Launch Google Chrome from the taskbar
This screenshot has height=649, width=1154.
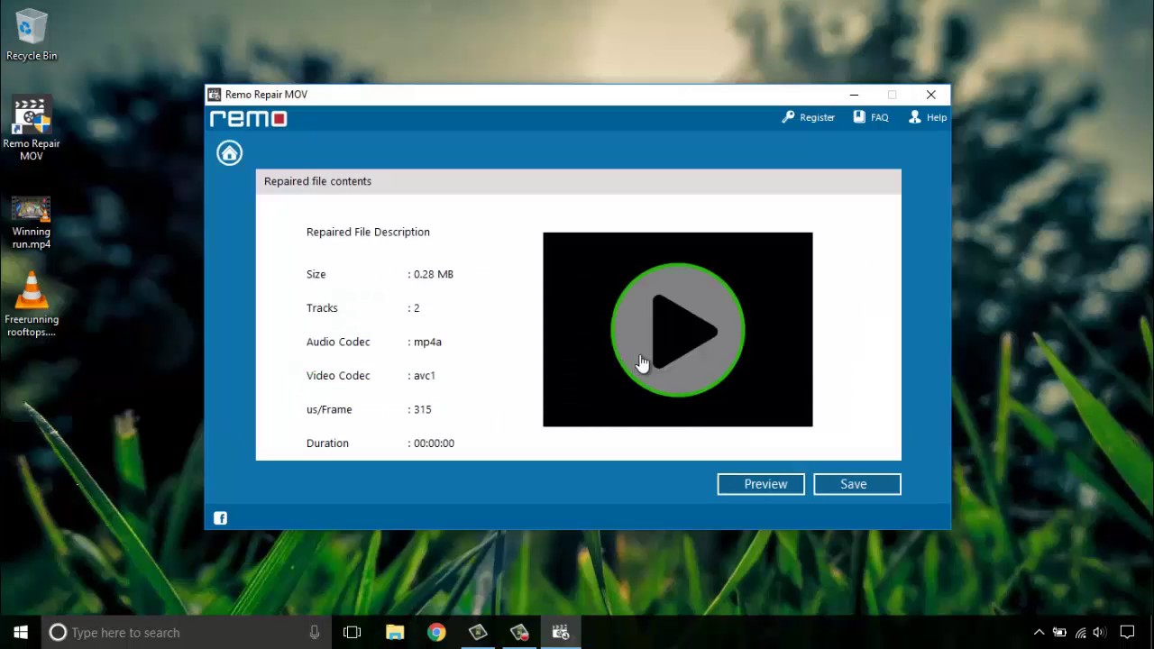pos(436,633)
